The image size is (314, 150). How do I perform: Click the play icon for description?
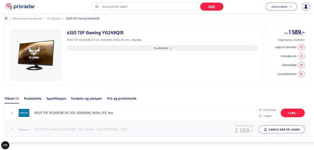click(x=301, y=74)
